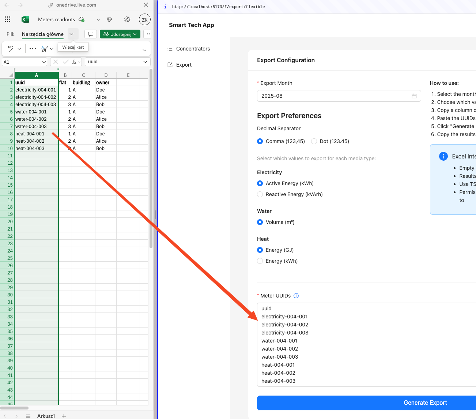Choose Energy (kWh) for Heat
The image size is (476, 419).
(260, 261)
